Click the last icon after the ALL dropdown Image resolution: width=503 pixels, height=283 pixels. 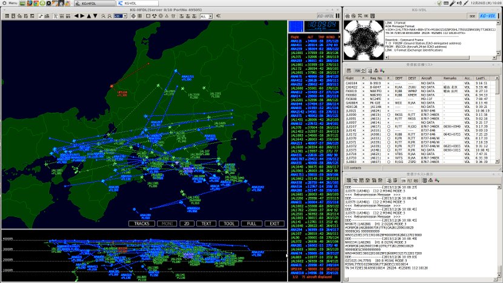click(x=218, y=16)
